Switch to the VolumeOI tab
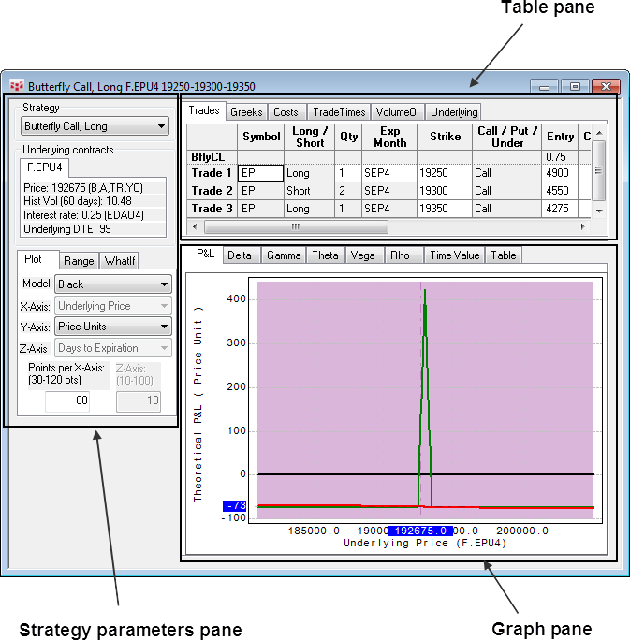This screenshot has width=630, height=640. point(398,112)
